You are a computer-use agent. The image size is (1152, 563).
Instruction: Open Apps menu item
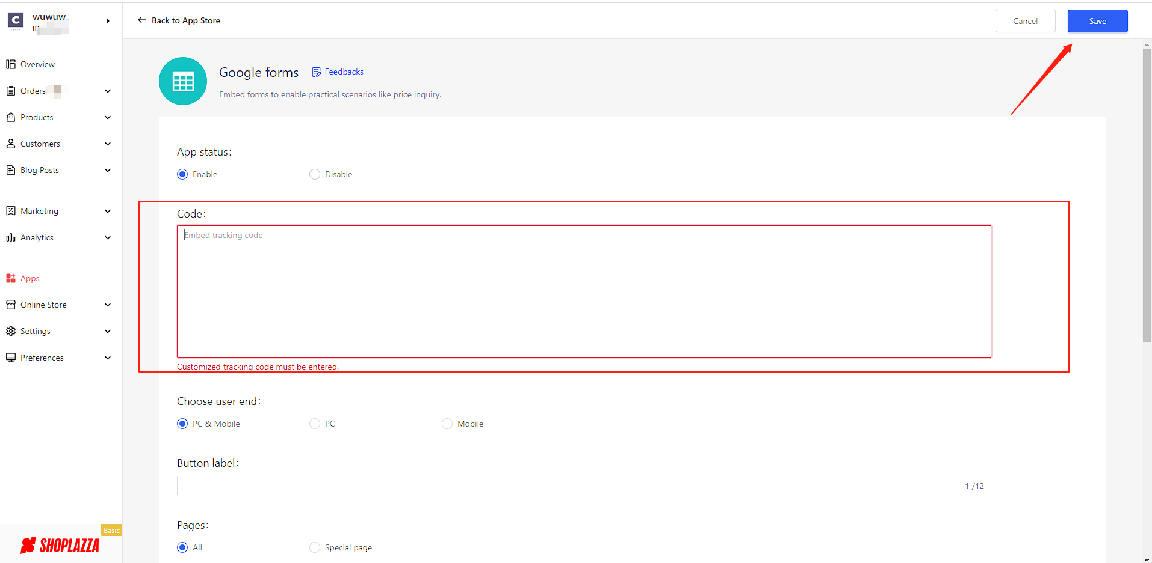coord(29,278)
